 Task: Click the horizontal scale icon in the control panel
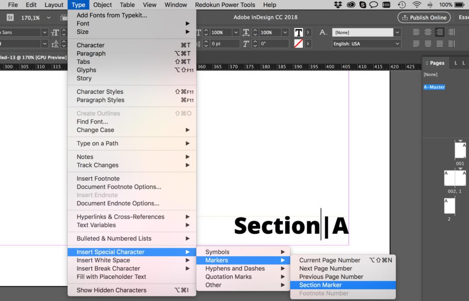[246, 32]
